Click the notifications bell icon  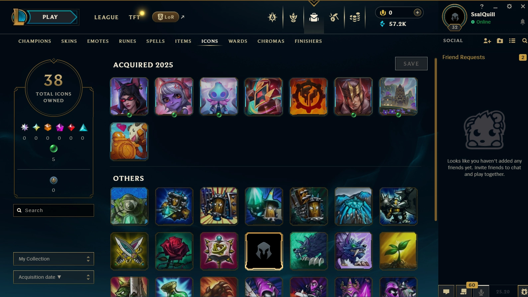(x=522, y=22)
